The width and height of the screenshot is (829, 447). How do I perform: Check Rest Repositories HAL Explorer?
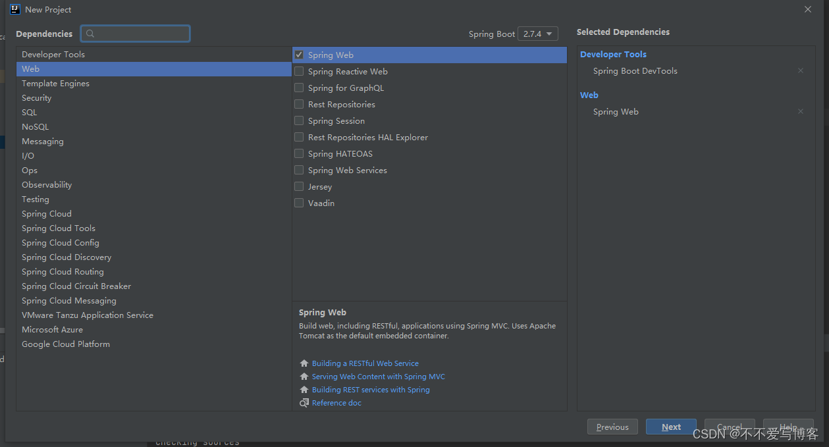point(299,137)
